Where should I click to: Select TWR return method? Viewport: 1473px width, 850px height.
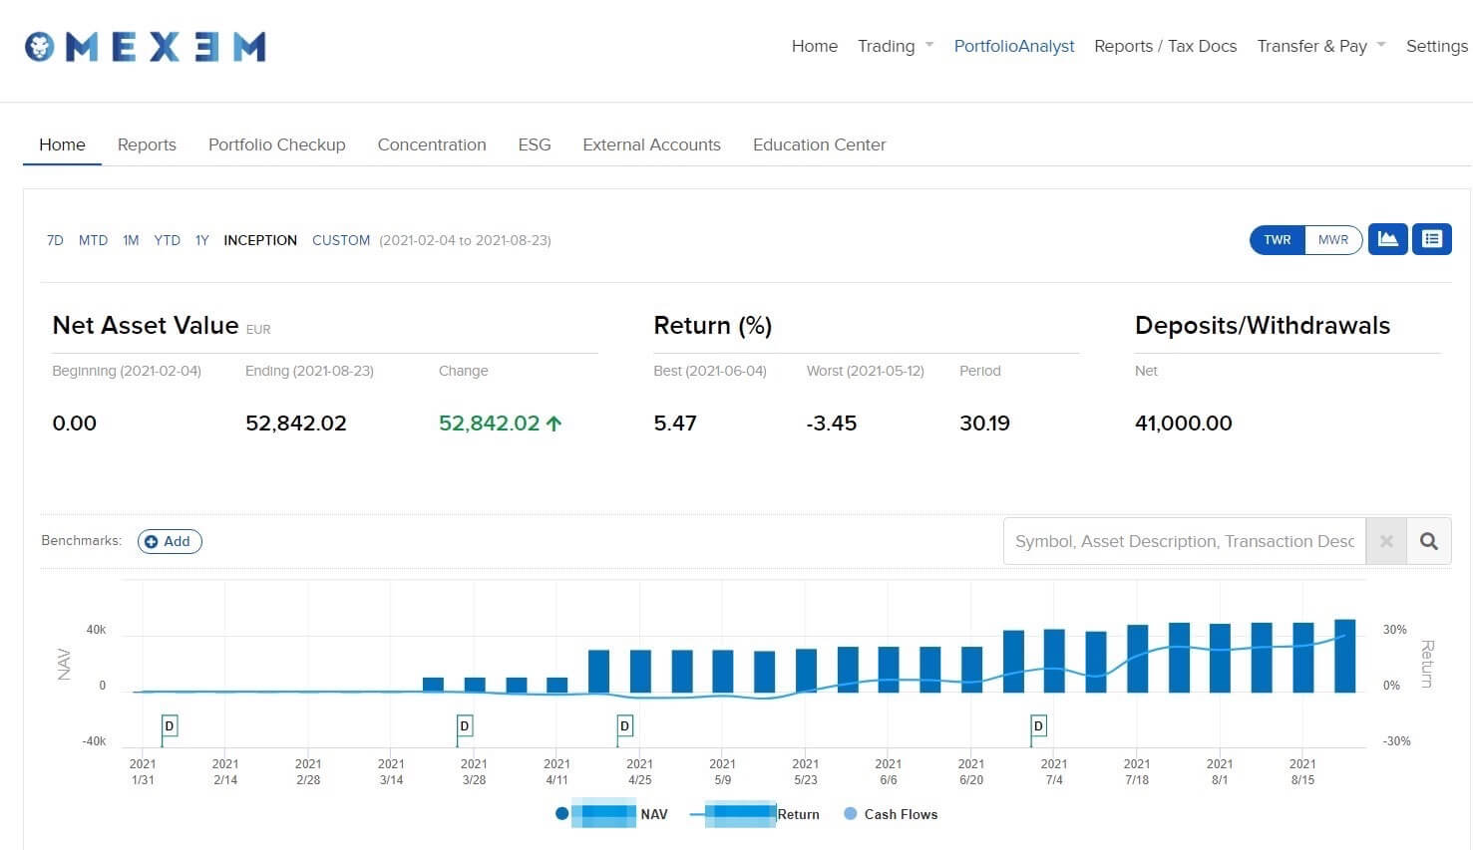[1277, 240]
